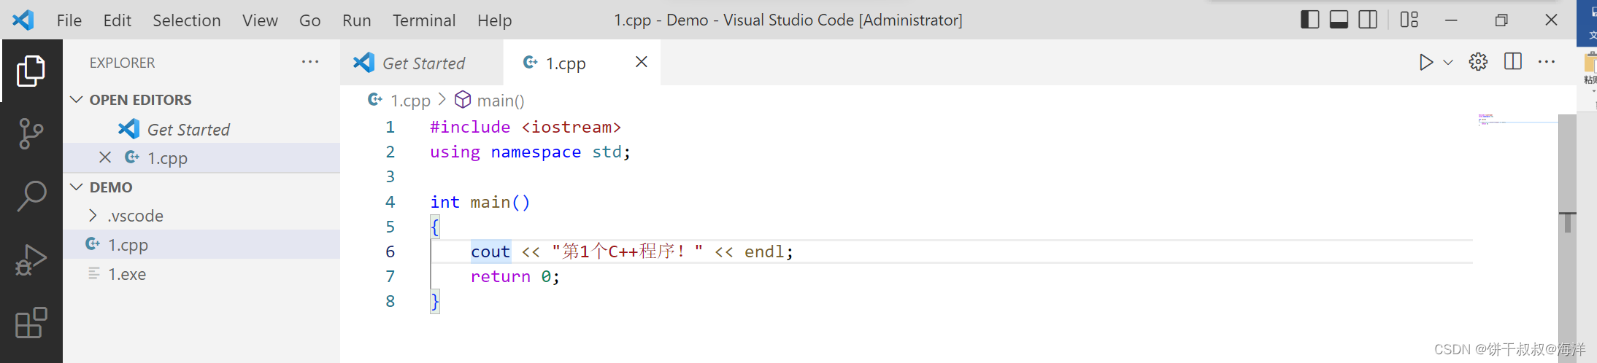Open 1.cpp under the DEMO folder
This screenshot has width=1597, height=363.
[201, 245]
